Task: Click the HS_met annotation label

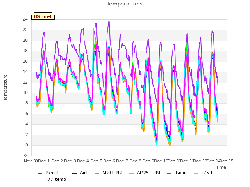Action: click(43, 16)
